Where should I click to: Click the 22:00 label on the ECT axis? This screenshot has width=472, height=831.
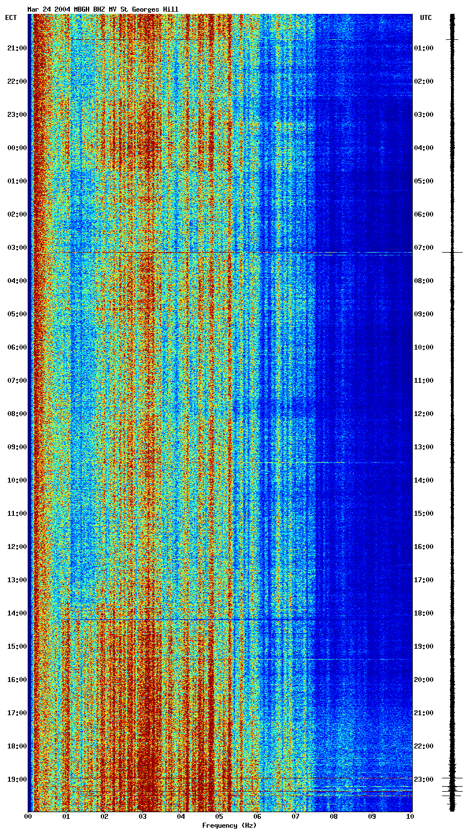(17, 81)
